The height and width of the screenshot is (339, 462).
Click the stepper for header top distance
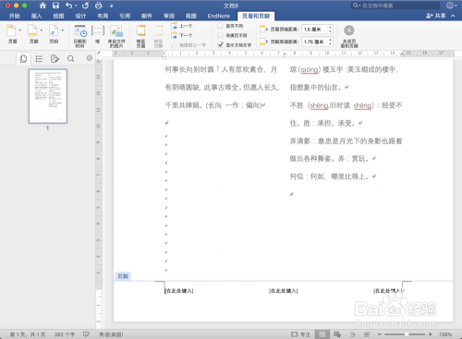[330, 30]
